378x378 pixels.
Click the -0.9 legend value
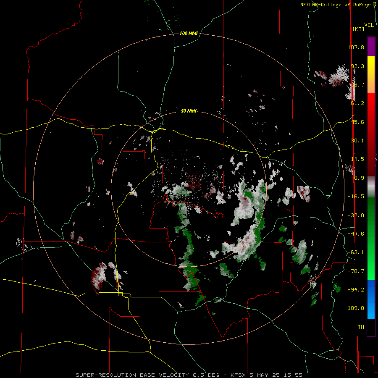click(x=357, y=178)
